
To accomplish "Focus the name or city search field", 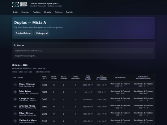I will click(83, 51).
